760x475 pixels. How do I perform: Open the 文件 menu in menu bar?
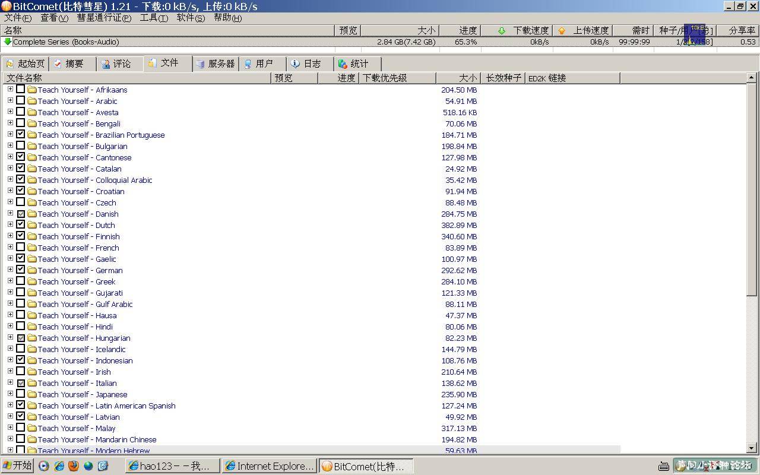[18, 18]
